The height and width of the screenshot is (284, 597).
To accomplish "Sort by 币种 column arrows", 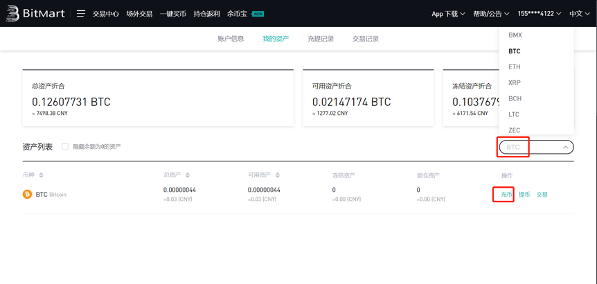I will tap(42, 175).
